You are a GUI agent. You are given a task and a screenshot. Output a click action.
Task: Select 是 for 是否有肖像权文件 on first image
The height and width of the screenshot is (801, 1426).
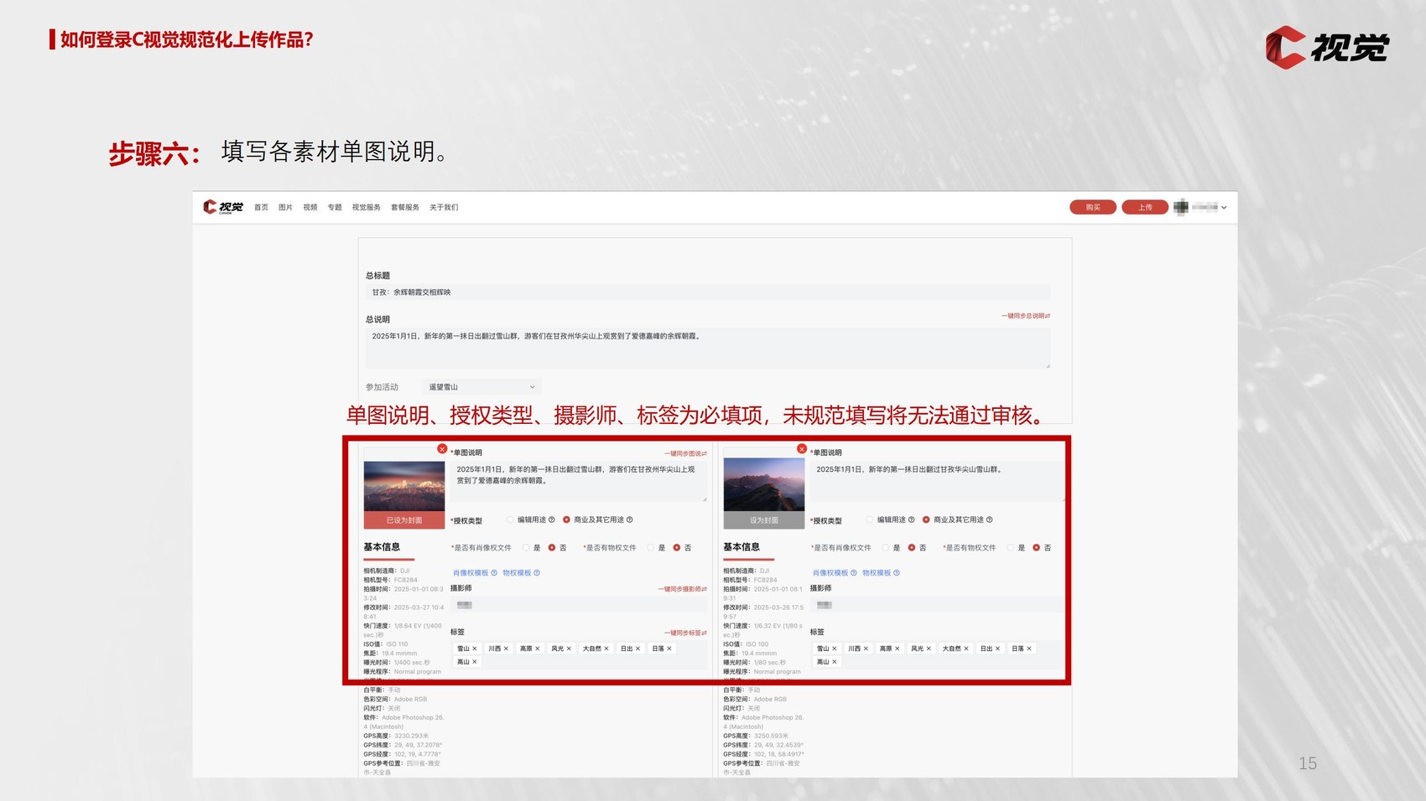coord(526,548)
